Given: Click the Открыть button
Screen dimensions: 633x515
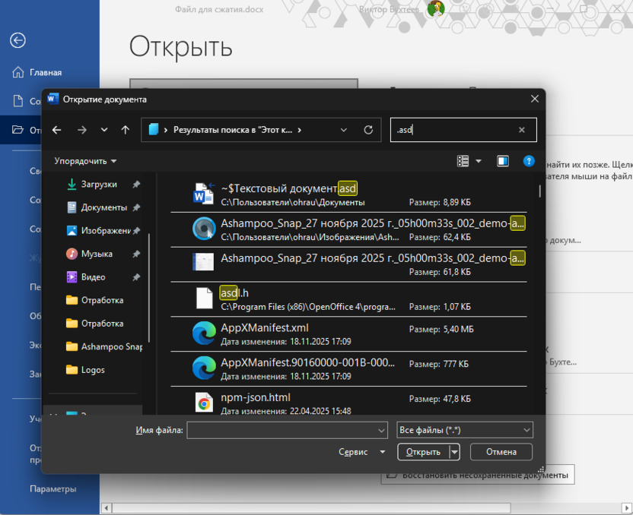Looking at the screenshot, I should coord(423,452).
